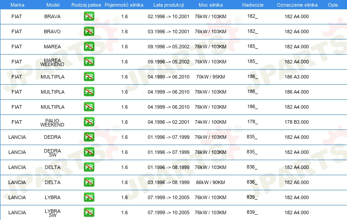
Task: Click fuel icon in the DELTA 76kW row
Action: pos(89,167)
